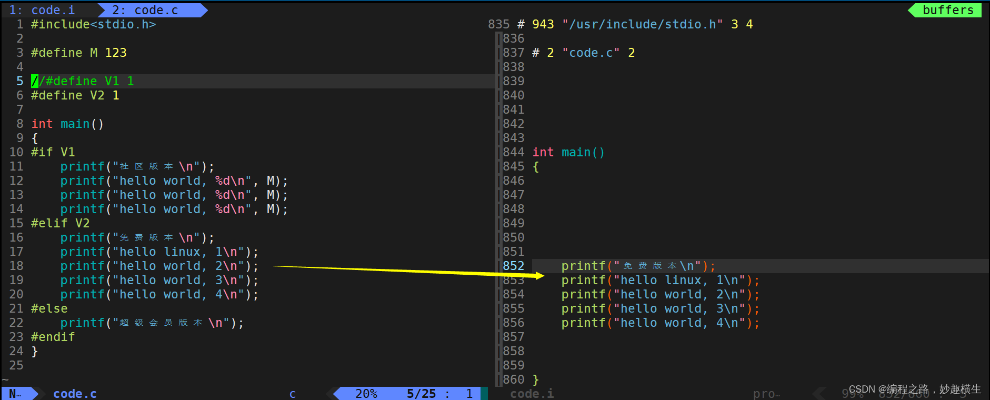
Task: Click line number 840 in right pane
Action: [513, 95]
